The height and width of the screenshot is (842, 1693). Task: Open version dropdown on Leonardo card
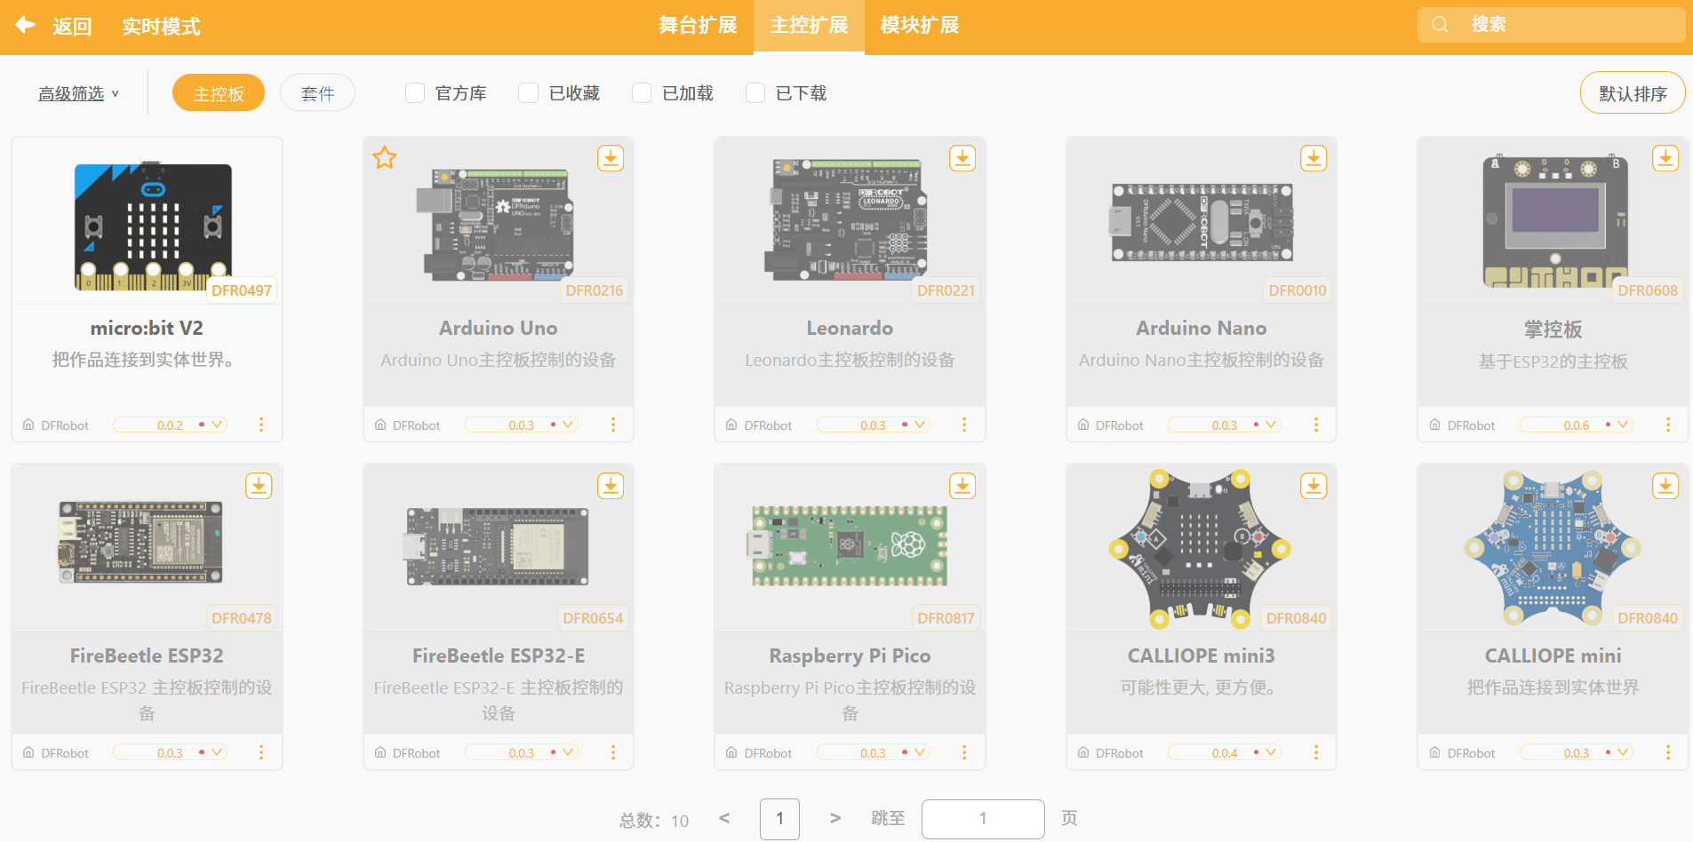[874, 425]
